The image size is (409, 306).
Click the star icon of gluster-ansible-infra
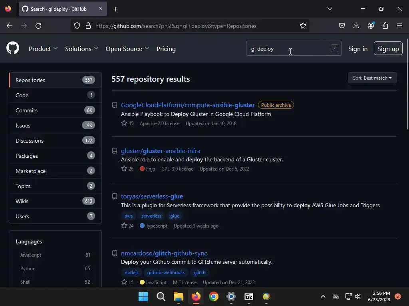click(x=124, y=169)
